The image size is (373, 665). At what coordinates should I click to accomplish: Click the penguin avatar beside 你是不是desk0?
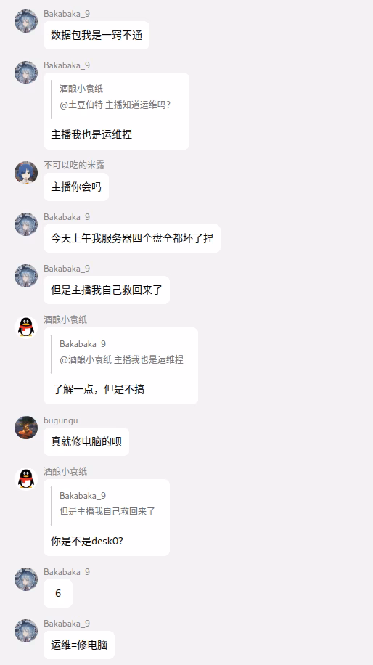click(x=26, y=479)
